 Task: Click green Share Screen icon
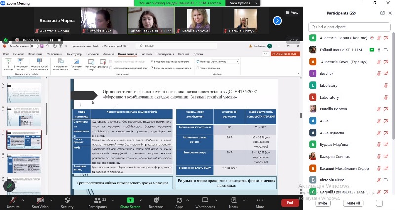pyautogui.click(x=130, y=200)
